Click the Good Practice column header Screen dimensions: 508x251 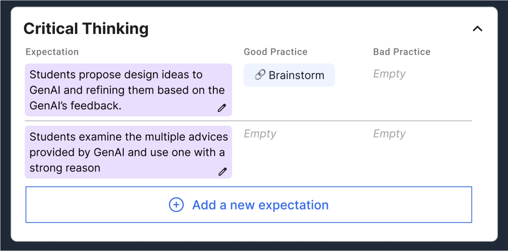[275, 52]
